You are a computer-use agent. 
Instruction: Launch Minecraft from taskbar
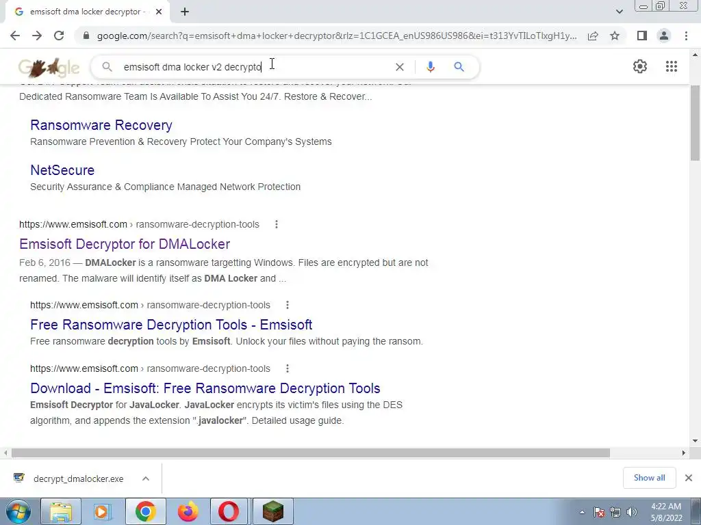click(x=272, y=512)
